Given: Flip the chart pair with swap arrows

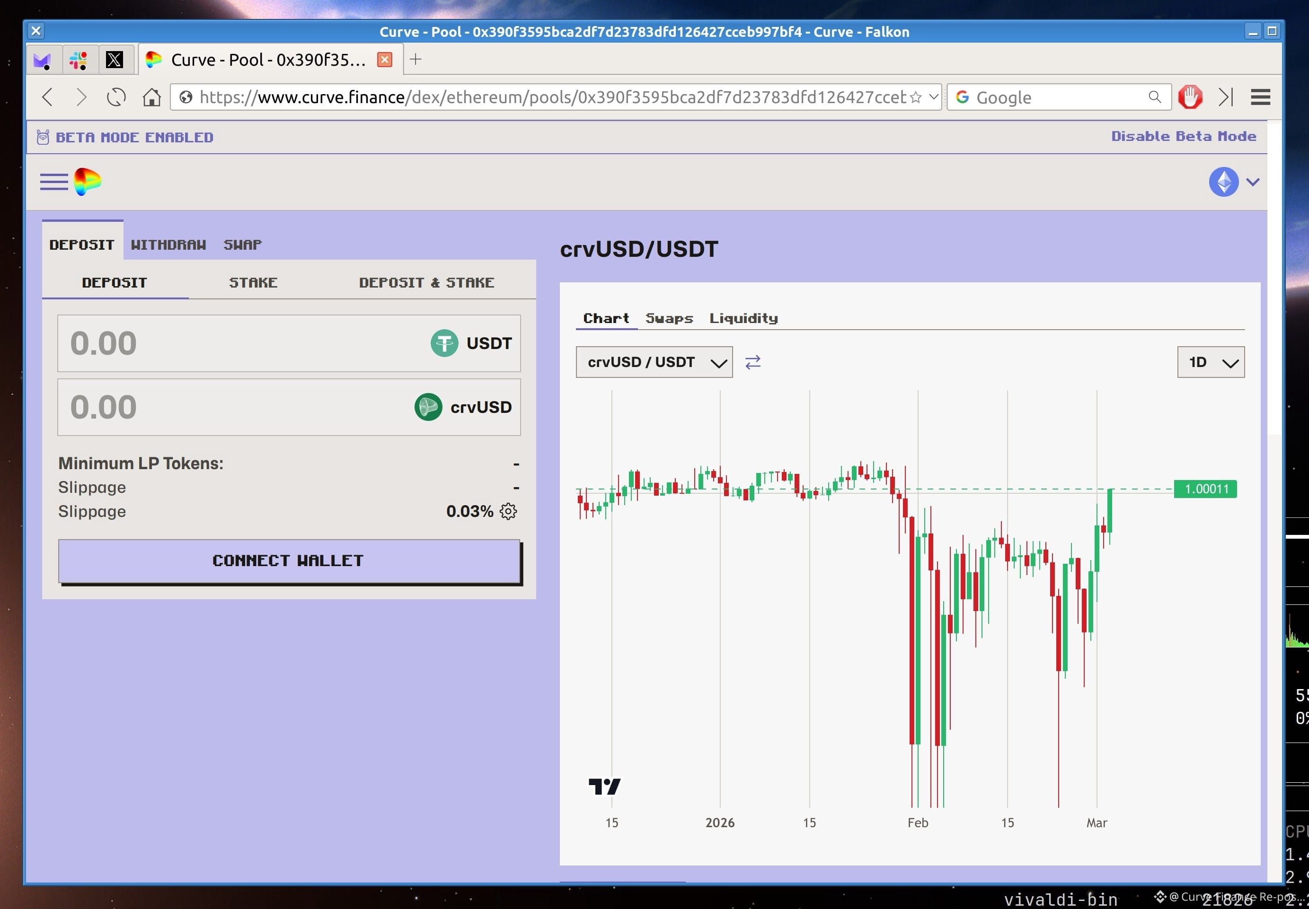Looking at the screenshot, I should pyautogui.click(x=753, y=362).
